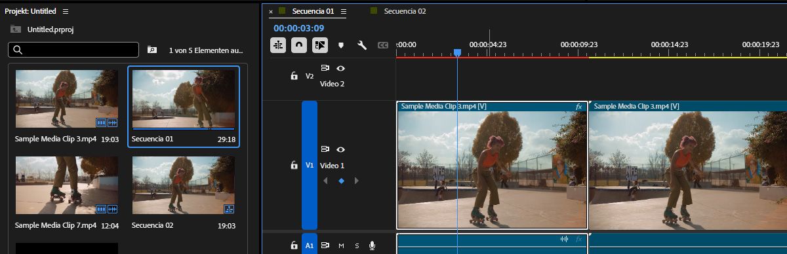Add a marker with shield icon
Image resolution: width=787 pixels, height=254 pixels.
point(340,45)
